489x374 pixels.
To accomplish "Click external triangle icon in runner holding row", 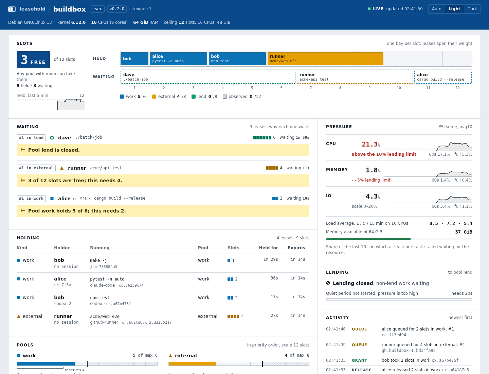I will (x=19, y=316).
